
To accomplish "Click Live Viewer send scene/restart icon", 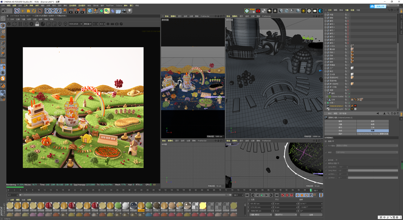I will (x=9, y=24).
